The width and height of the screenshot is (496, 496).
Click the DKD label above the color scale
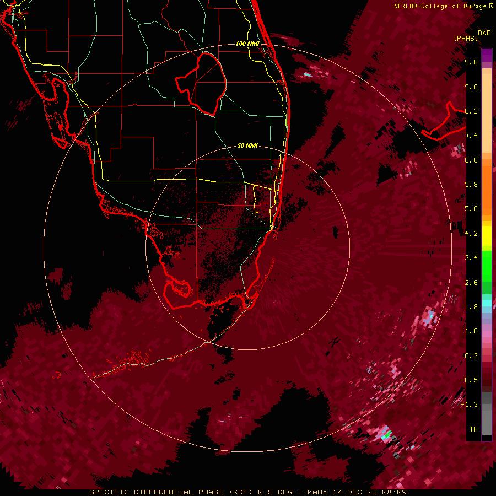click(x=484, y=33)
